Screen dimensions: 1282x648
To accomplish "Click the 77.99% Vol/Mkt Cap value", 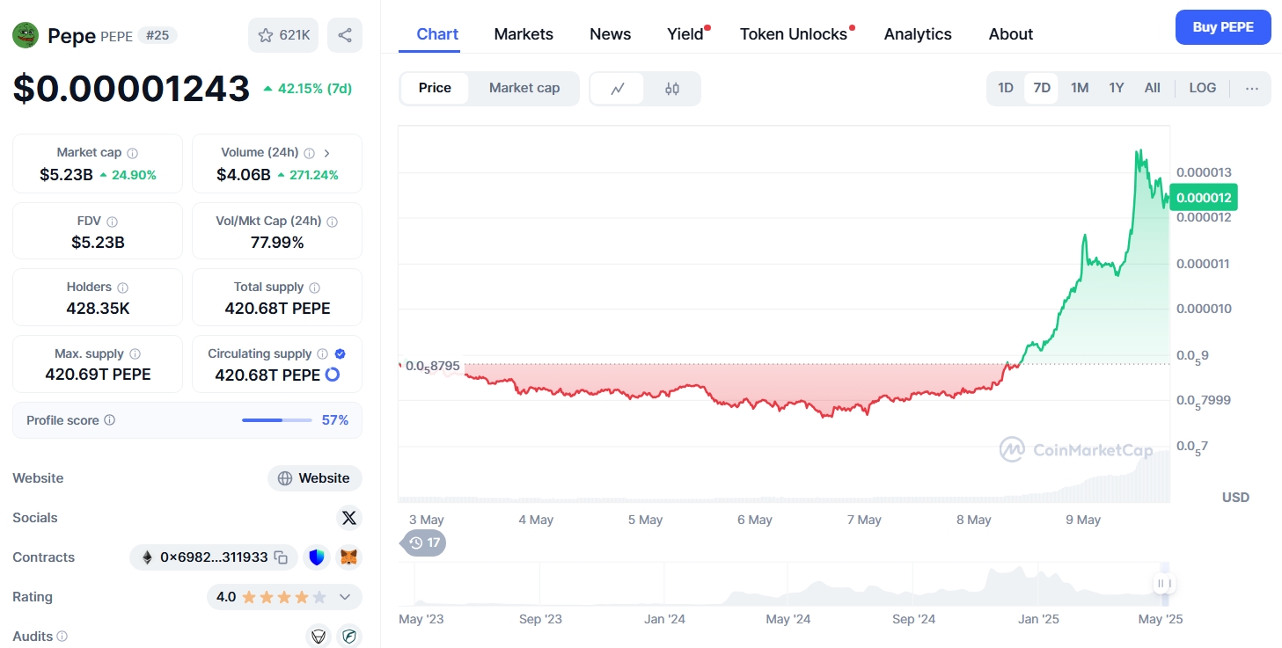I will [277, 243].
